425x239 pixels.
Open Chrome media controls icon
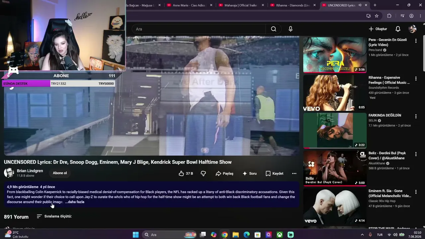tap(402, 16)
